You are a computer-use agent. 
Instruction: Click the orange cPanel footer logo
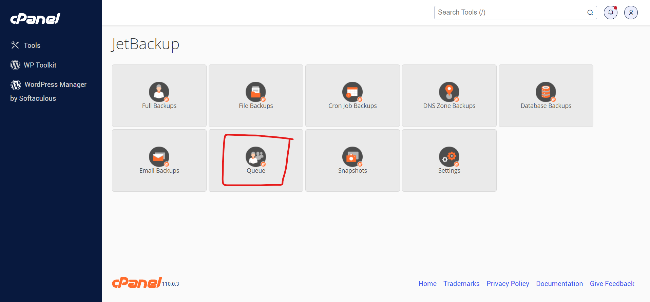pos(137,282)
